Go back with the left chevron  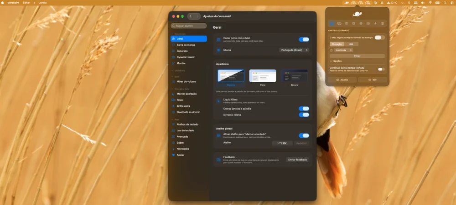point(191,16)
